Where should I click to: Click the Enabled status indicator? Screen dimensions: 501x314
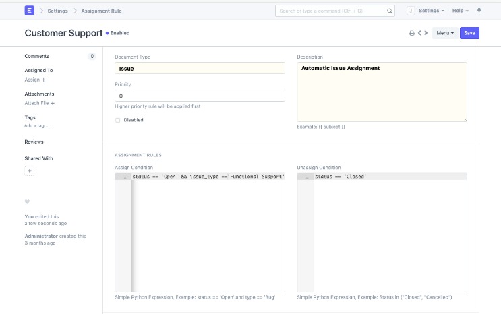pyautogui.click(x=118, y=33)
